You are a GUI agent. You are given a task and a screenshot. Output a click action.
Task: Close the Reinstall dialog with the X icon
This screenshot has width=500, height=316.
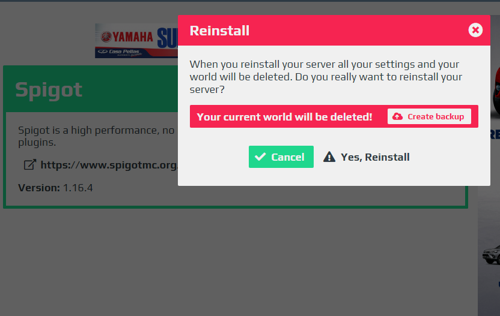[x=475, y=30]
